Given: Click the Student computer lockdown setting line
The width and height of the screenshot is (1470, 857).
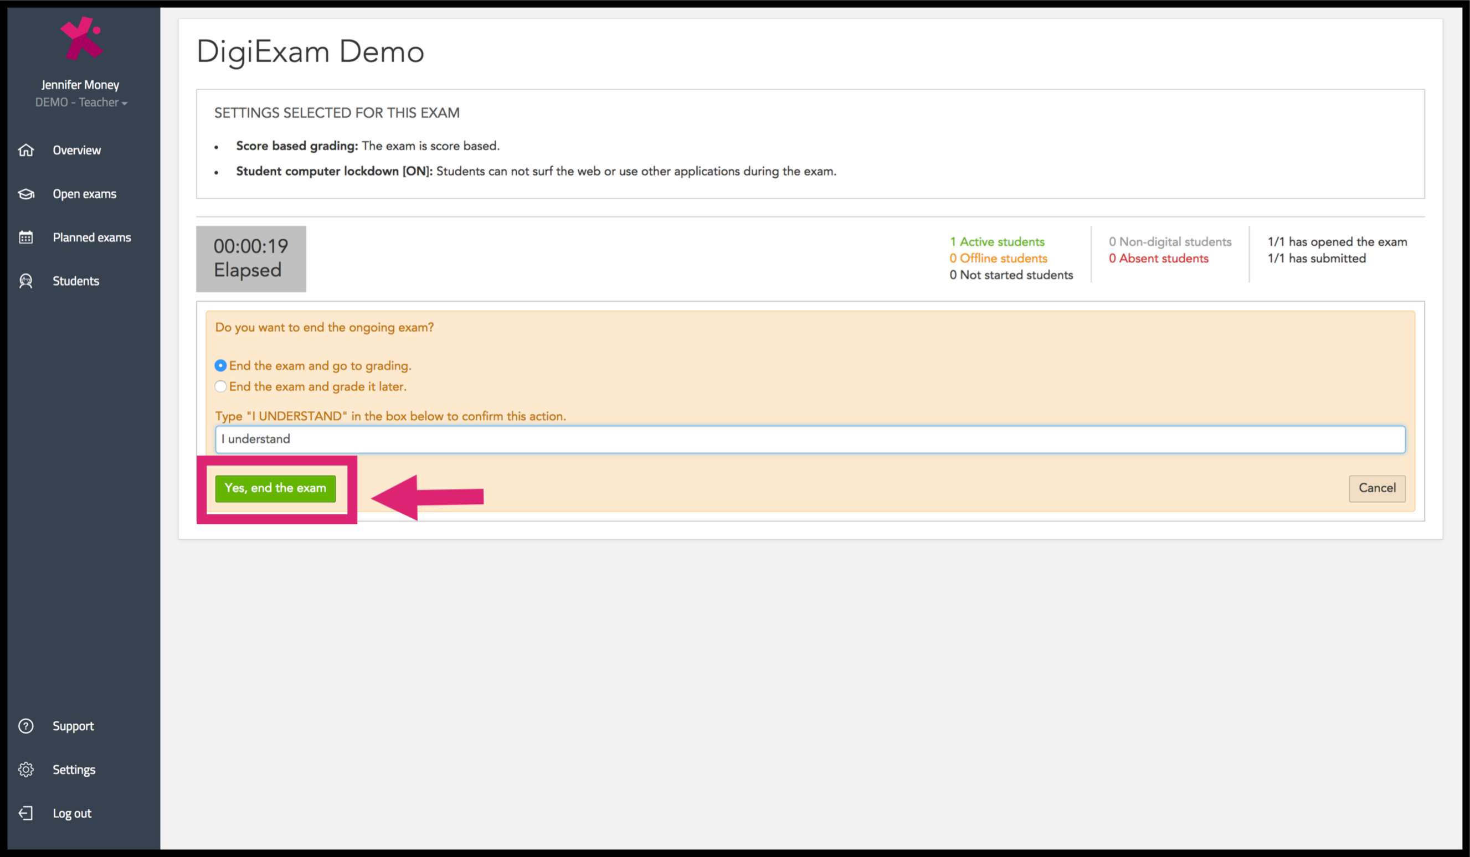Looking at the screenshot, I should 536,172.
